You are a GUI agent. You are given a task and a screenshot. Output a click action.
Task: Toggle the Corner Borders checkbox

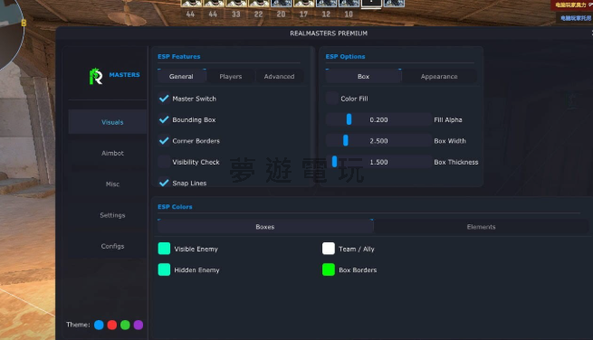[164, 141]
